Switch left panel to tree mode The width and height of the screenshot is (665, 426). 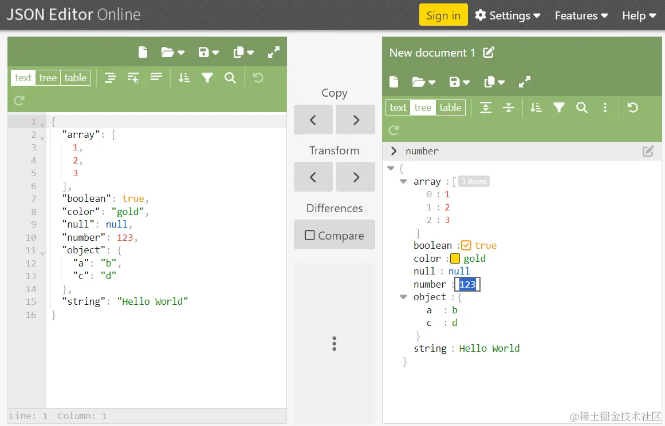pos(48,78)
